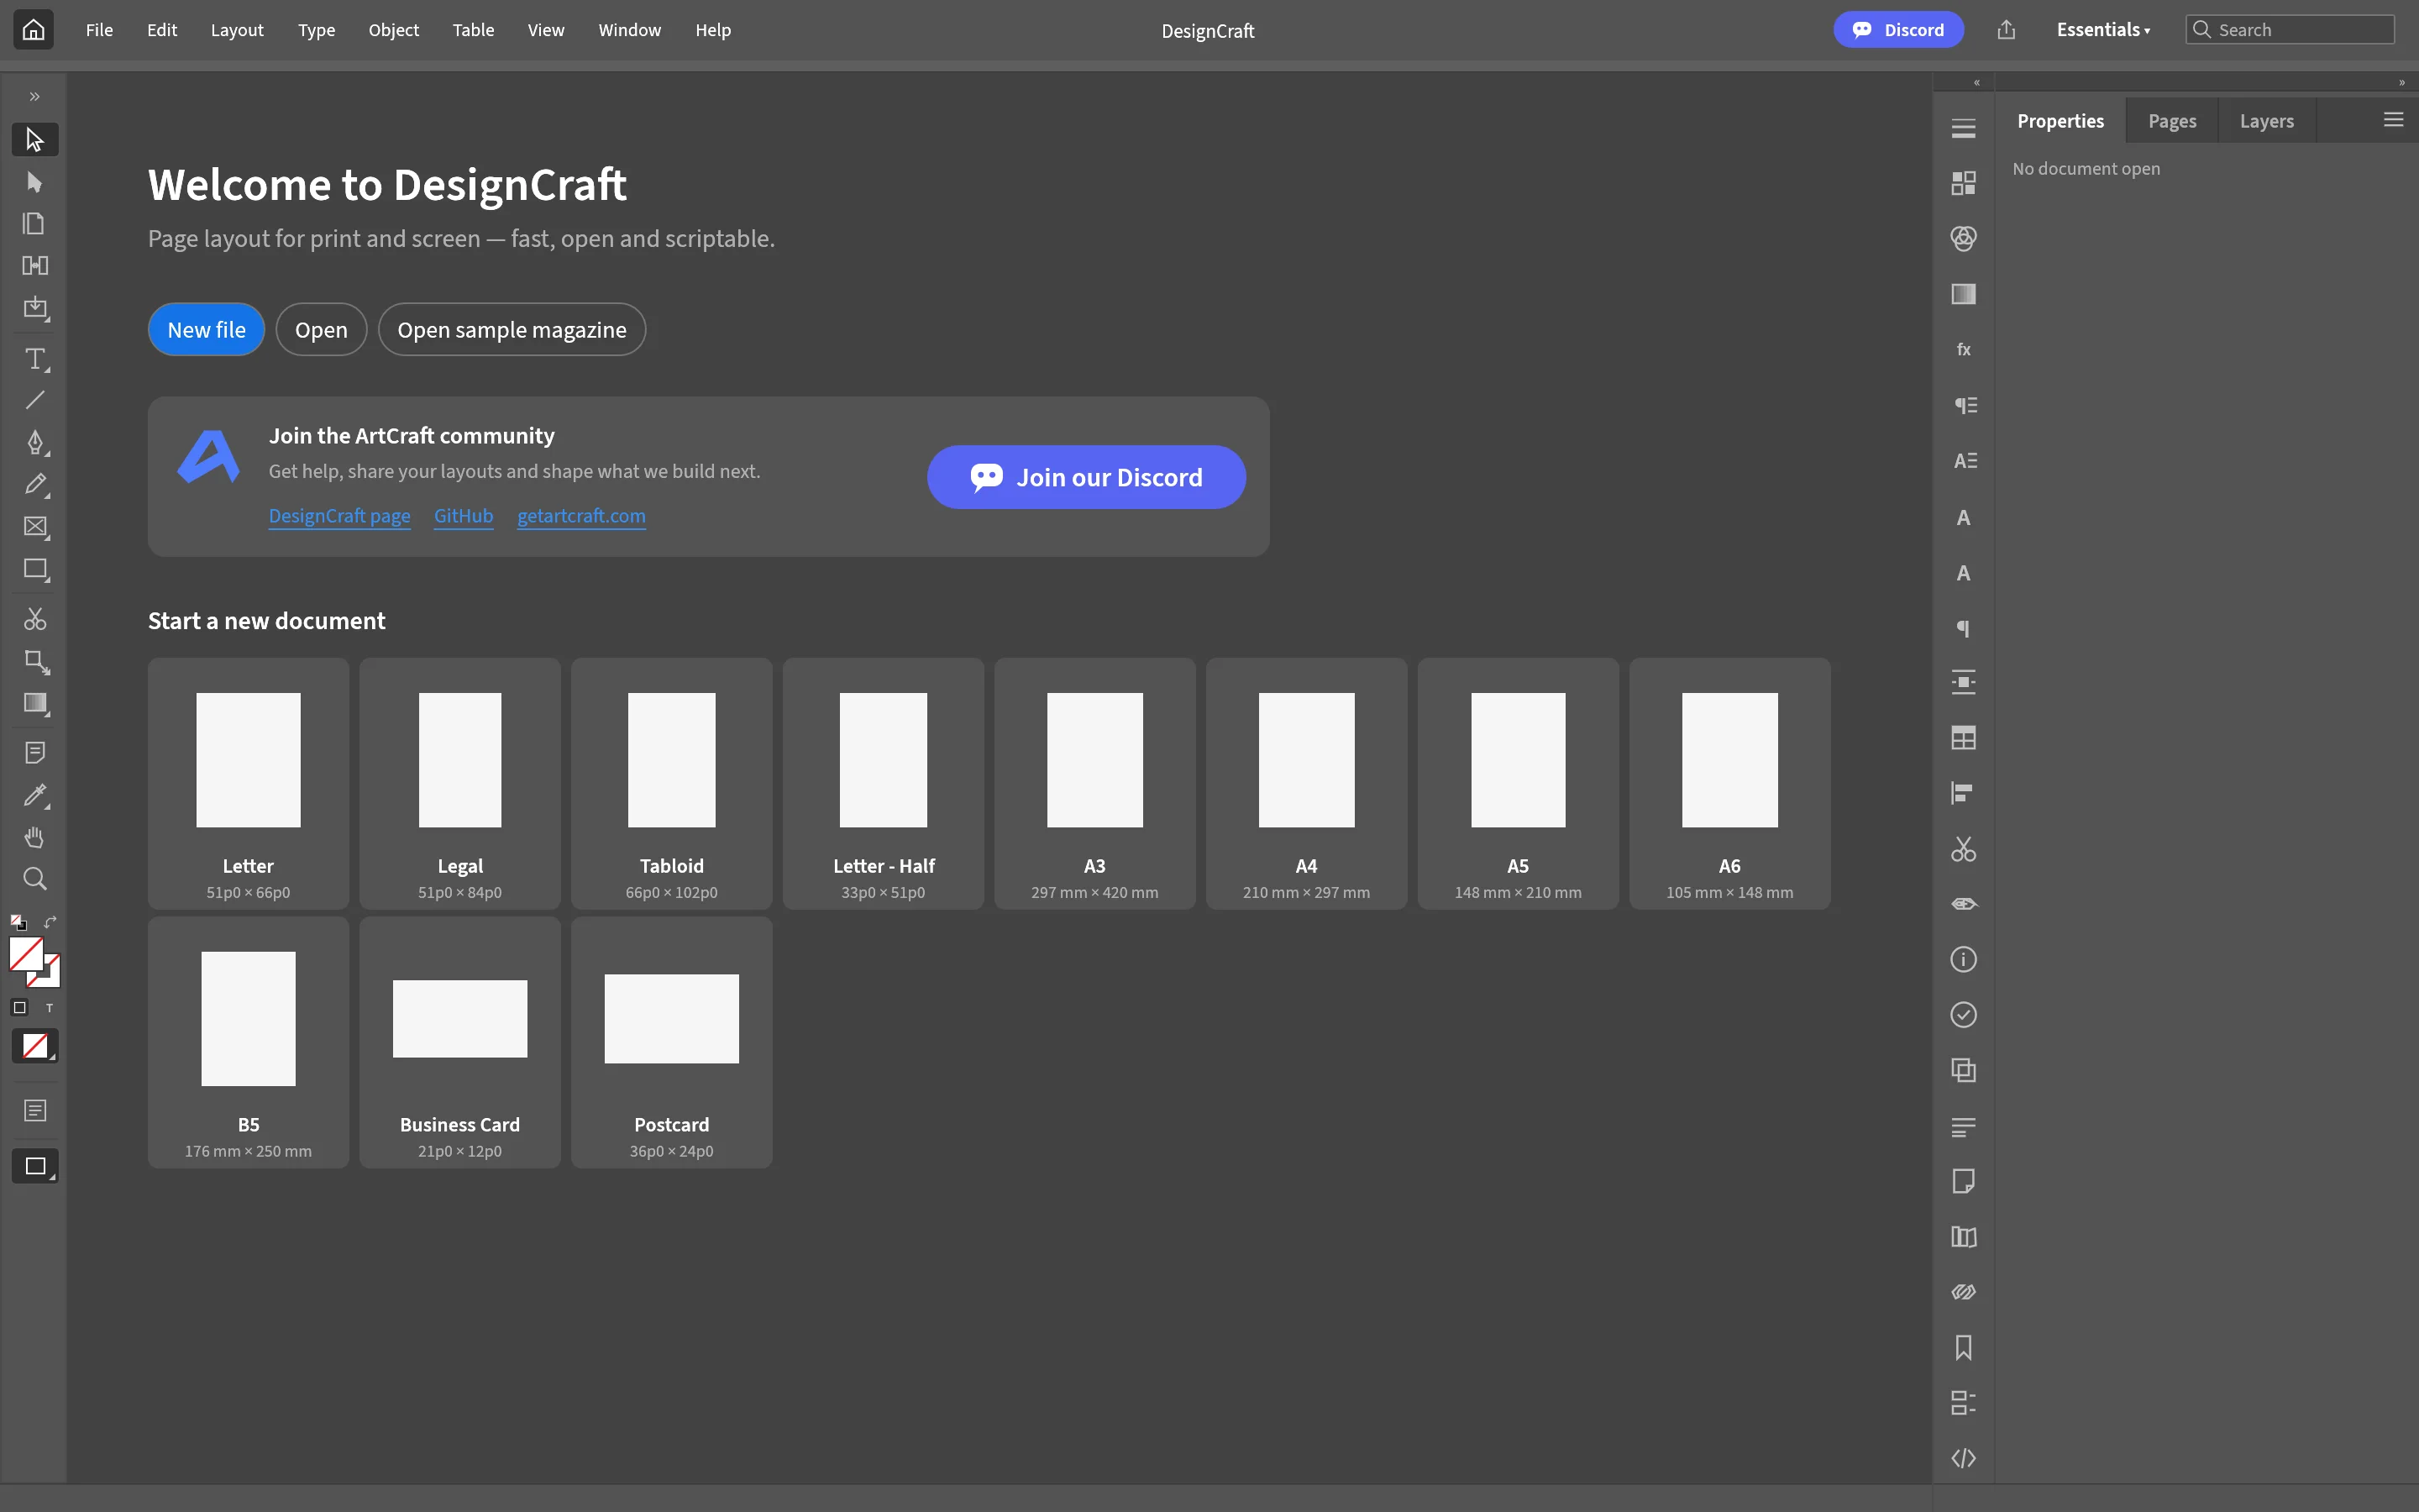Open the Bookmarks panel icon
2419x1512 pixels.
[1963, 1348]
